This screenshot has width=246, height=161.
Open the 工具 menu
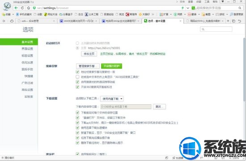click(207, 2)
